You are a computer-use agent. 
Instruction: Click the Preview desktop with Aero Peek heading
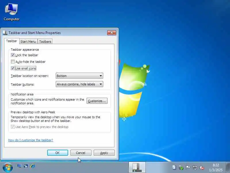click(33, 112)
